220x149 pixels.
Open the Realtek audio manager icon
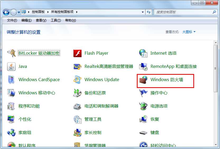point(77,67)
